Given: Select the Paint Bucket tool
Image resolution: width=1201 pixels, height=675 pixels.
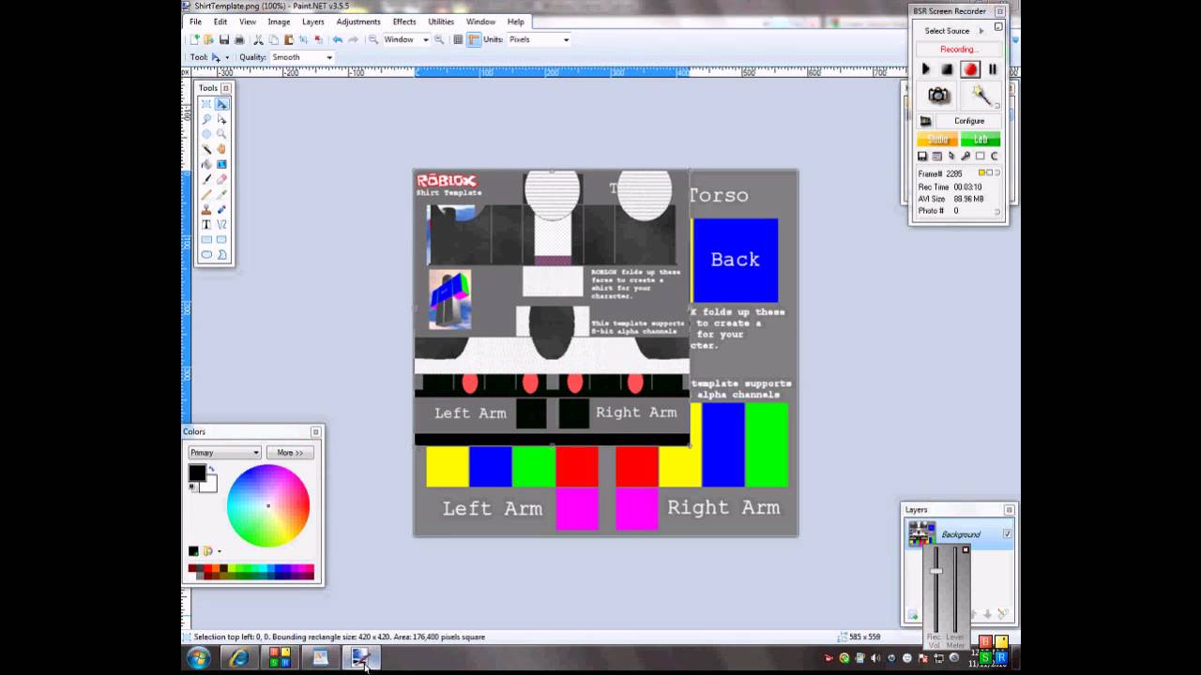Looking at the screenshot, I should [206, 164].
